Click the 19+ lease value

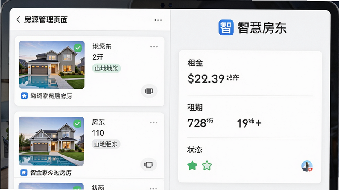pyautogui.click(x=249, y=123)
